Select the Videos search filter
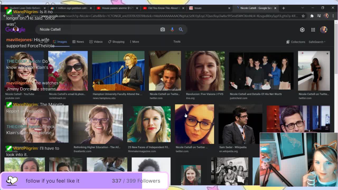Viewport: 338px width, 190px height. pos(96,42)
